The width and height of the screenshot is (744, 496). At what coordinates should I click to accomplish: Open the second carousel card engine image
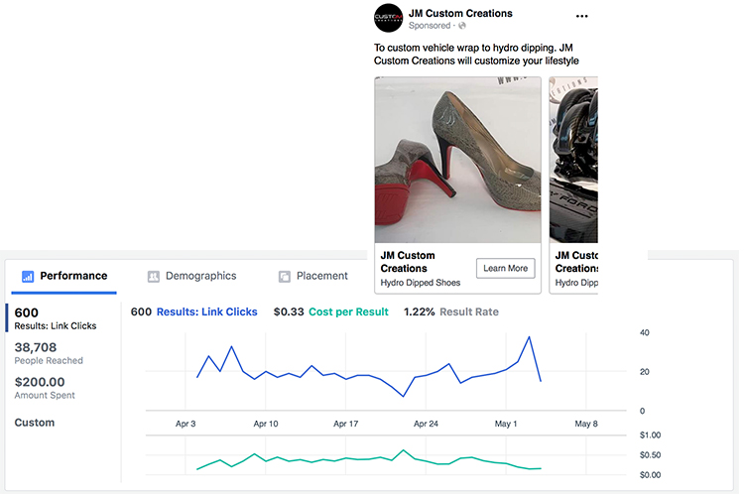[573, 160]
